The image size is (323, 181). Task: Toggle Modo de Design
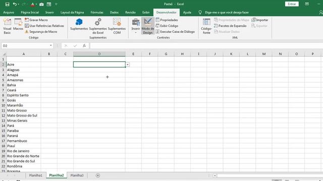(x=148, y=26)
